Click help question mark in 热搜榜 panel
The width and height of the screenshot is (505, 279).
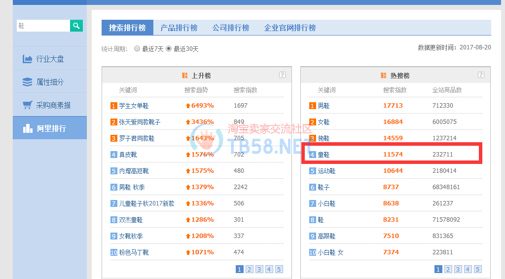pyautogui.click(x=481, y=75)
